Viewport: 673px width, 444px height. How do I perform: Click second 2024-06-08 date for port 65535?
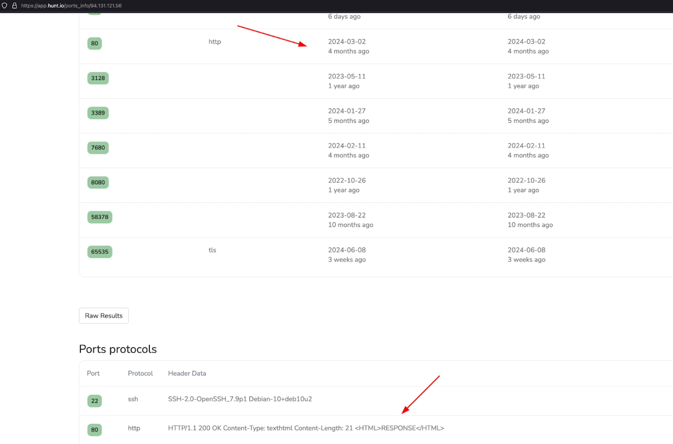526,250
